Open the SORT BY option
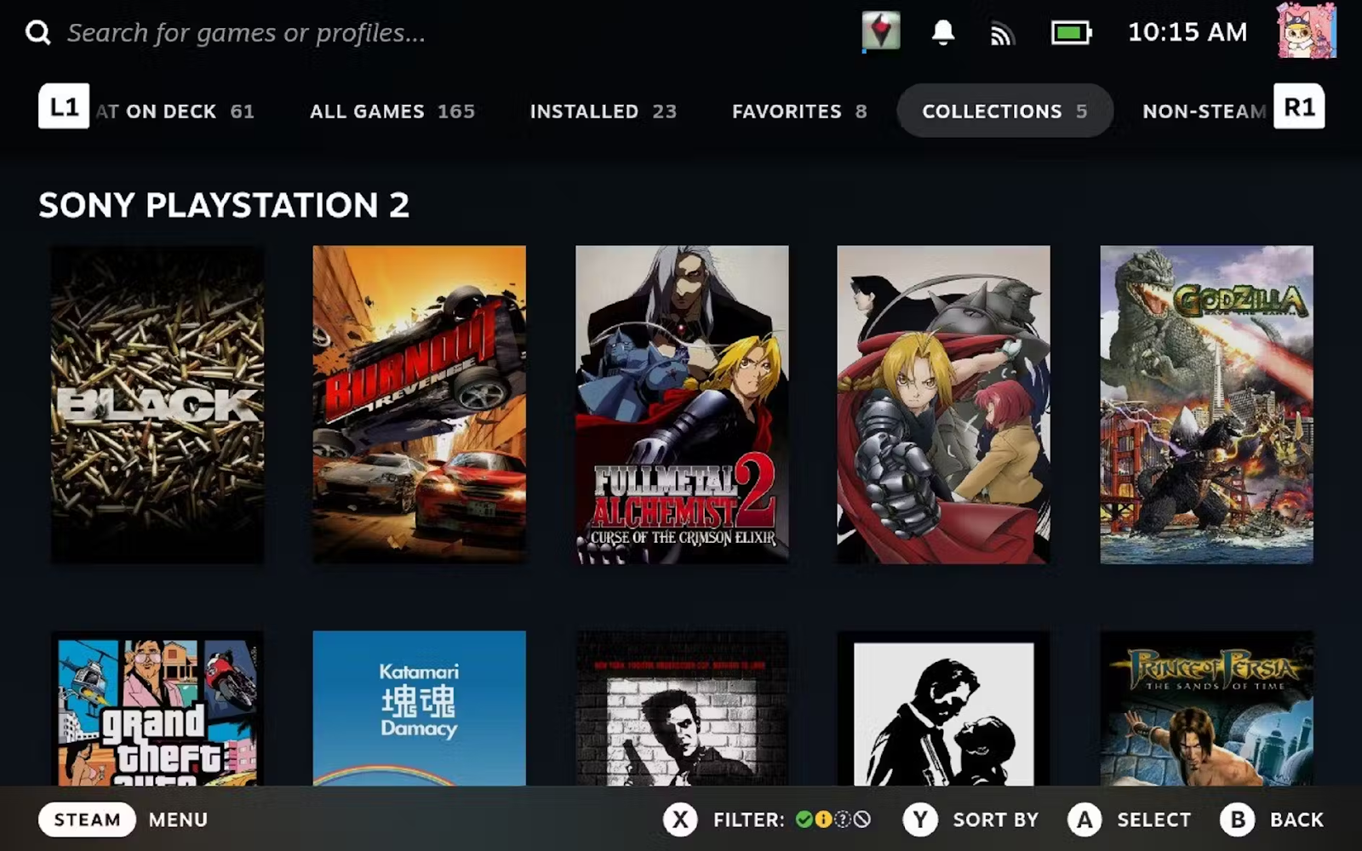Viewport: 1362px width, 851px height. (995, 820)
